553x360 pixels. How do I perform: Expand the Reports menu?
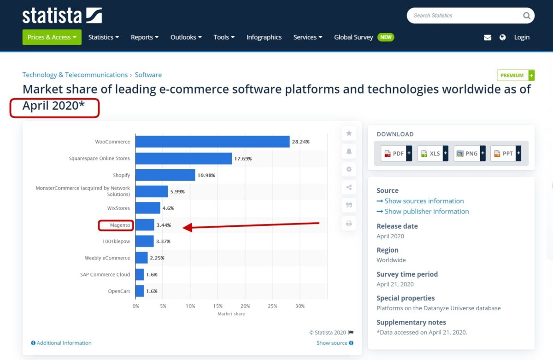[x=145, y=37]
